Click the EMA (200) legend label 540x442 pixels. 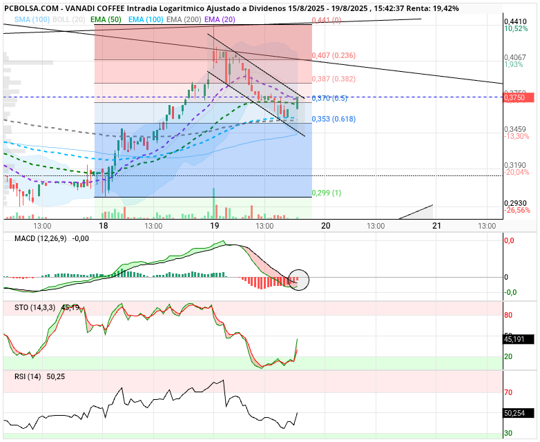[x=184, y=19]
